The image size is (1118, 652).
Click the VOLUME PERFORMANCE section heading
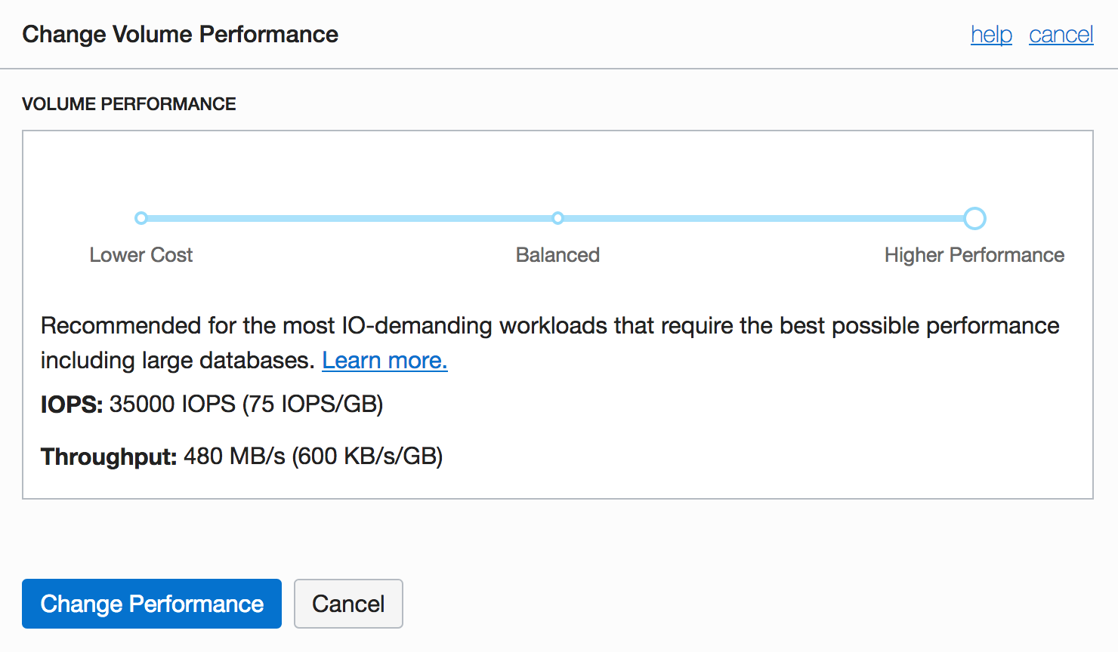coord(128,103)
